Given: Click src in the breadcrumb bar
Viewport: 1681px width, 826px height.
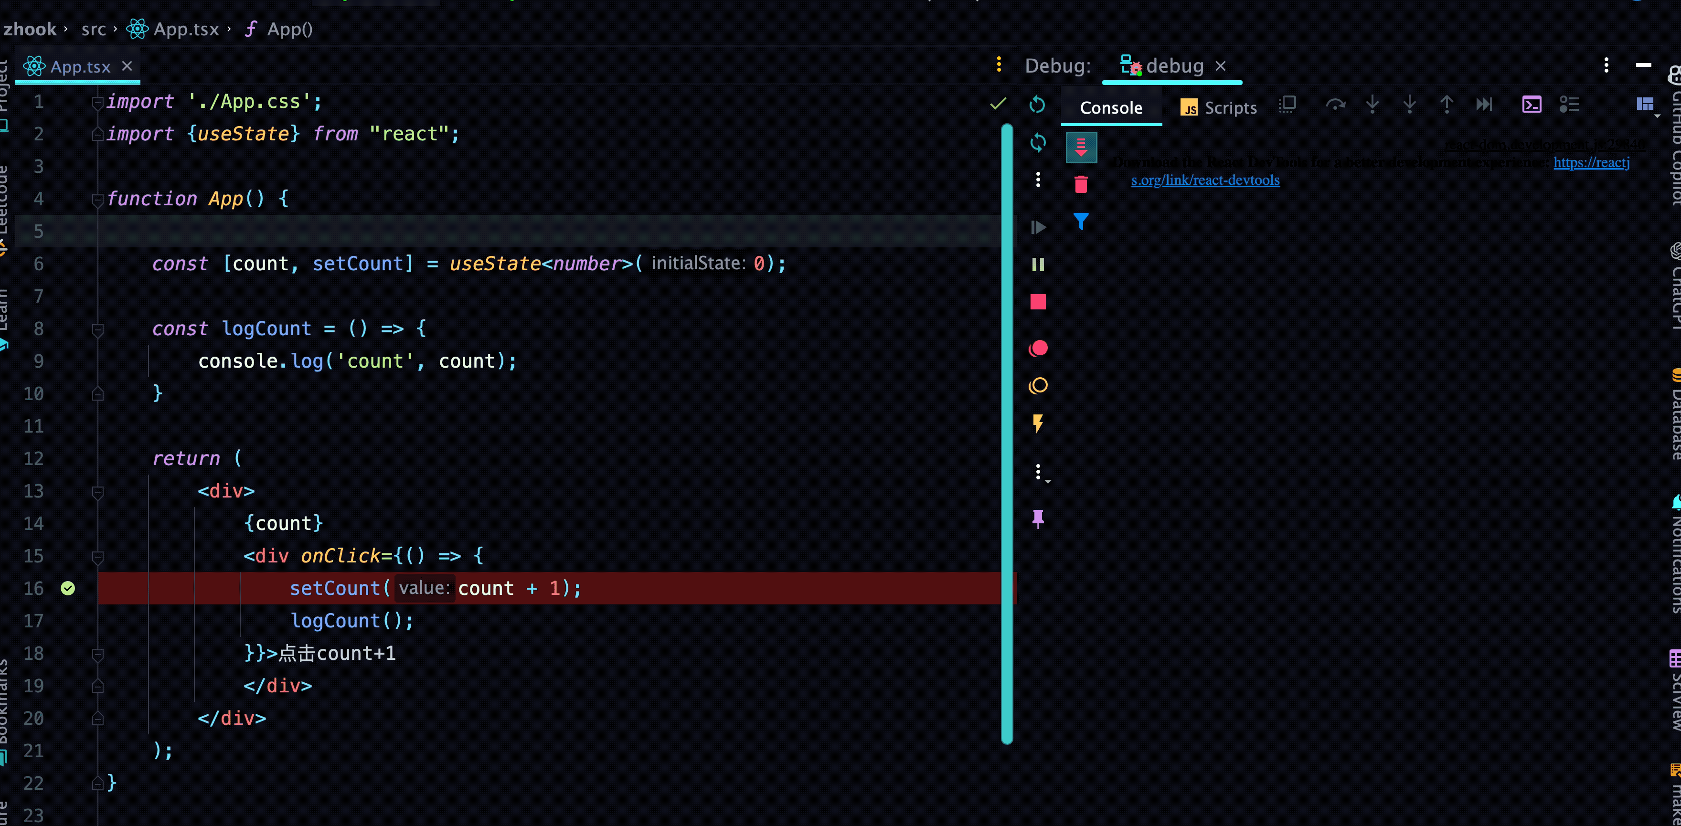Looking at the screenshot, I should (93, 29).
